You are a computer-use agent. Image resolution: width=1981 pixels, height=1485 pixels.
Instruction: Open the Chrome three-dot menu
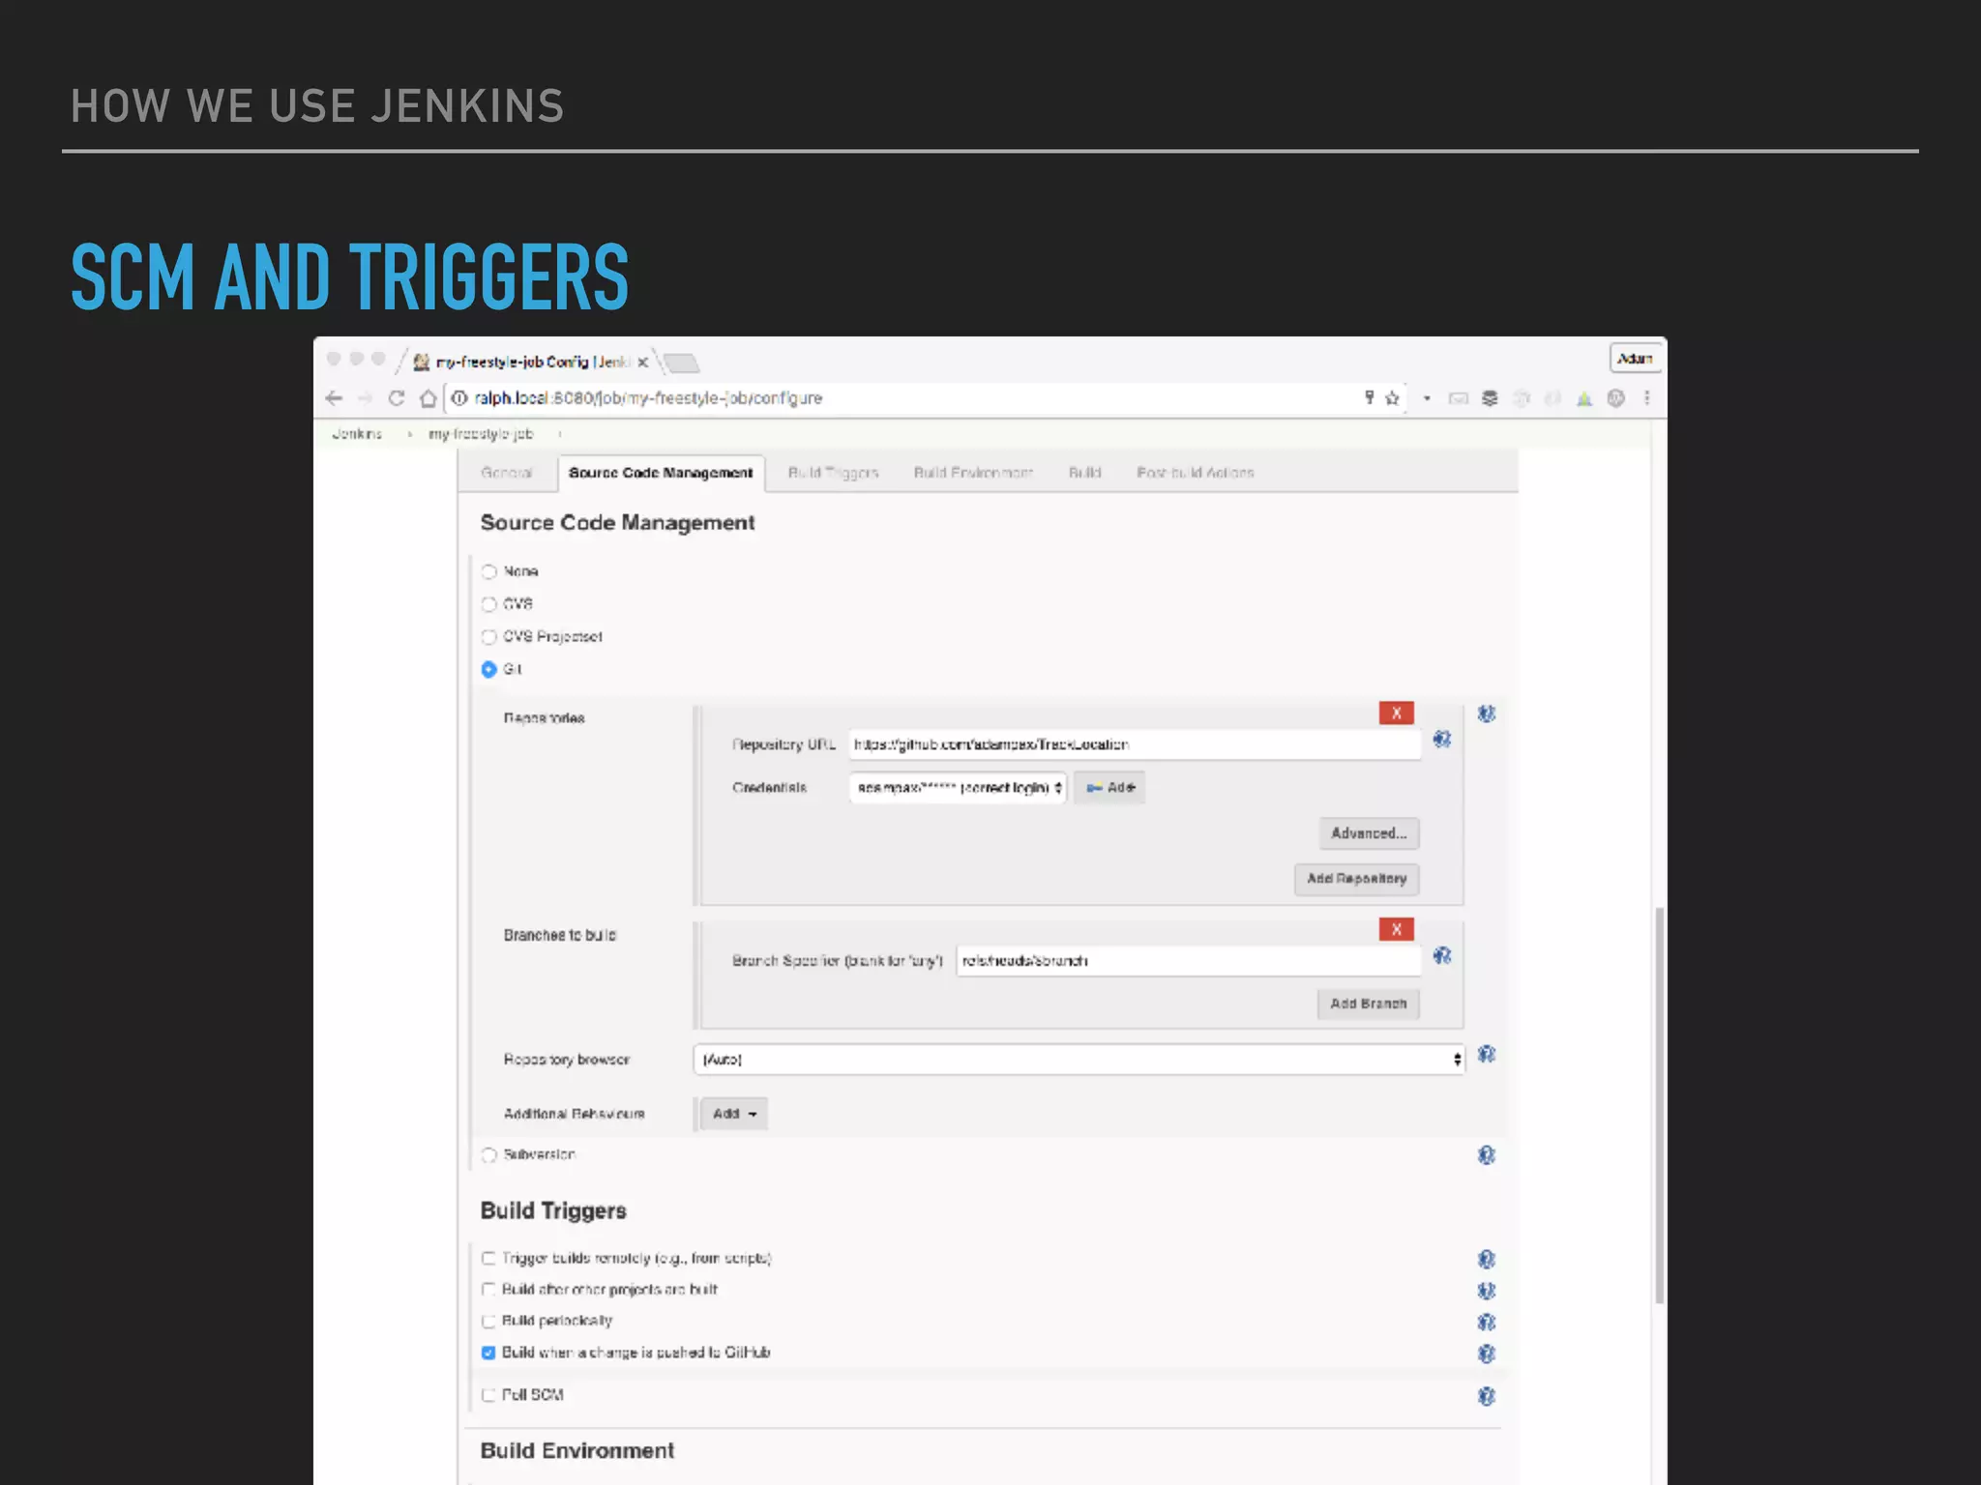coord(1646,398)
